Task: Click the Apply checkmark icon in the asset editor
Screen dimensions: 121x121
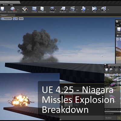Action: (x=116, y=70)
